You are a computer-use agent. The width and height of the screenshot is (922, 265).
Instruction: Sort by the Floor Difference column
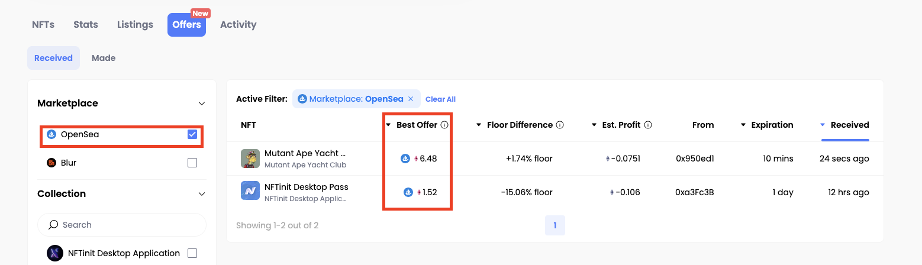[520, 125]
